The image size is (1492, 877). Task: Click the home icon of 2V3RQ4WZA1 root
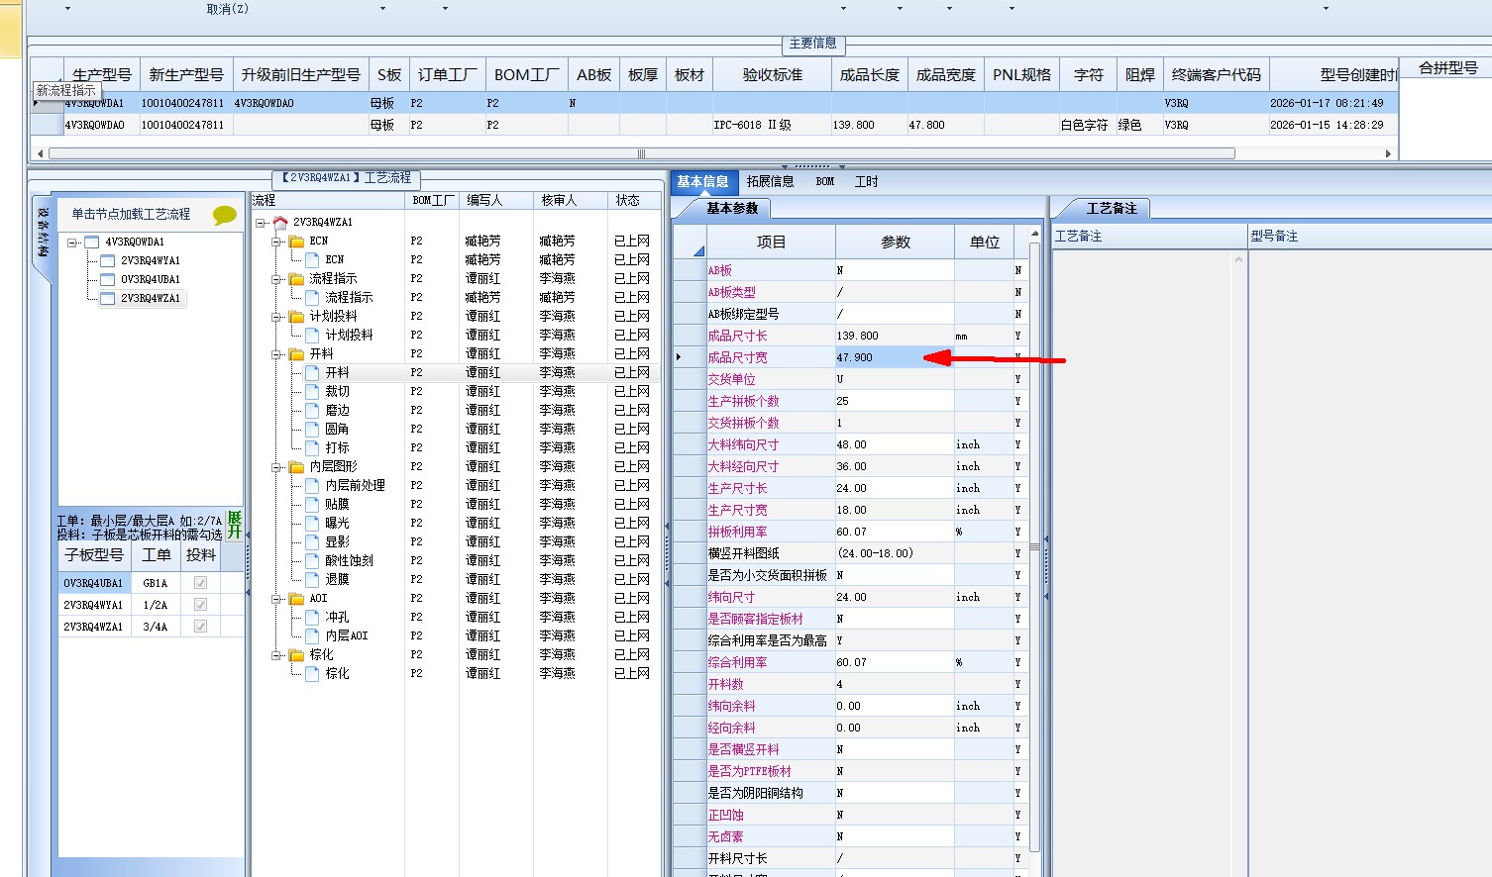pyautogui.click(x=280, y=223)
